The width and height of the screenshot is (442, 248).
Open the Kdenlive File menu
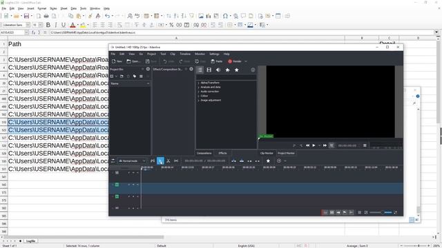tap(113, 54)
